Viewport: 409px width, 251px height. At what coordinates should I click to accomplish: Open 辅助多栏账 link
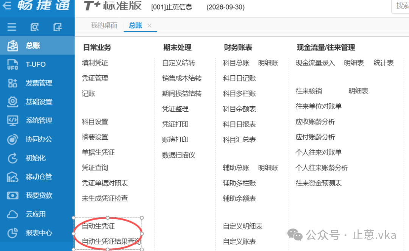point(239,183)
